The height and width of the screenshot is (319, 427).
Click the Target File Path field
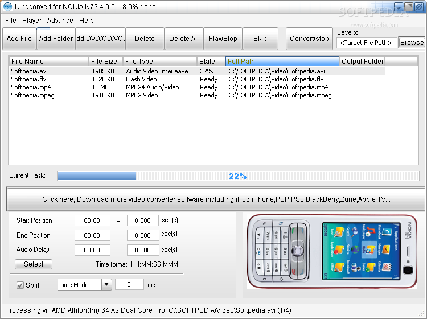click(366, 43)
